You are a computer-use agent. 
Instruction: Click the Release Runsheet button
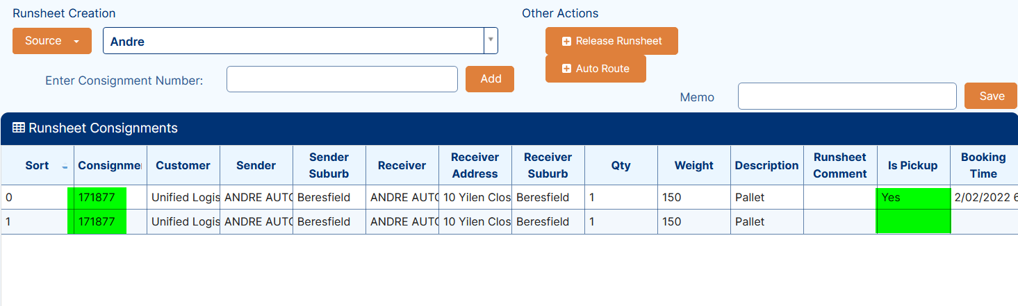click(611, 41)
